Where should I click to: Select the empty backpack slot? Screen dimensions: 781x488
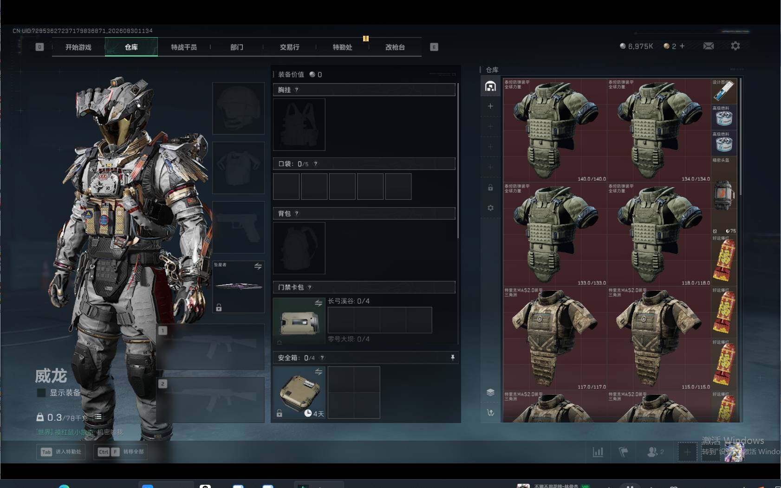pyautogui.click(x=299, y=248)
